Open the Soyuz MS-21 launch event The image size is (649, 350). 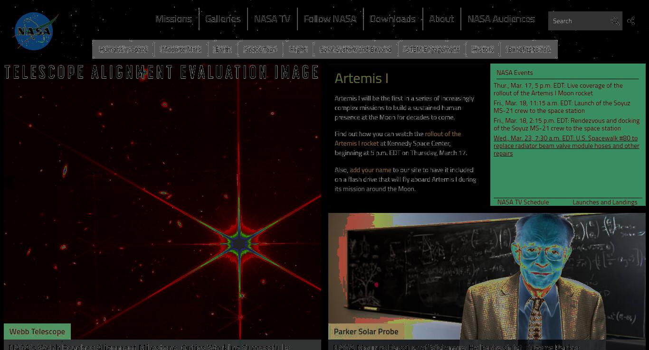[x=562, y=107]
